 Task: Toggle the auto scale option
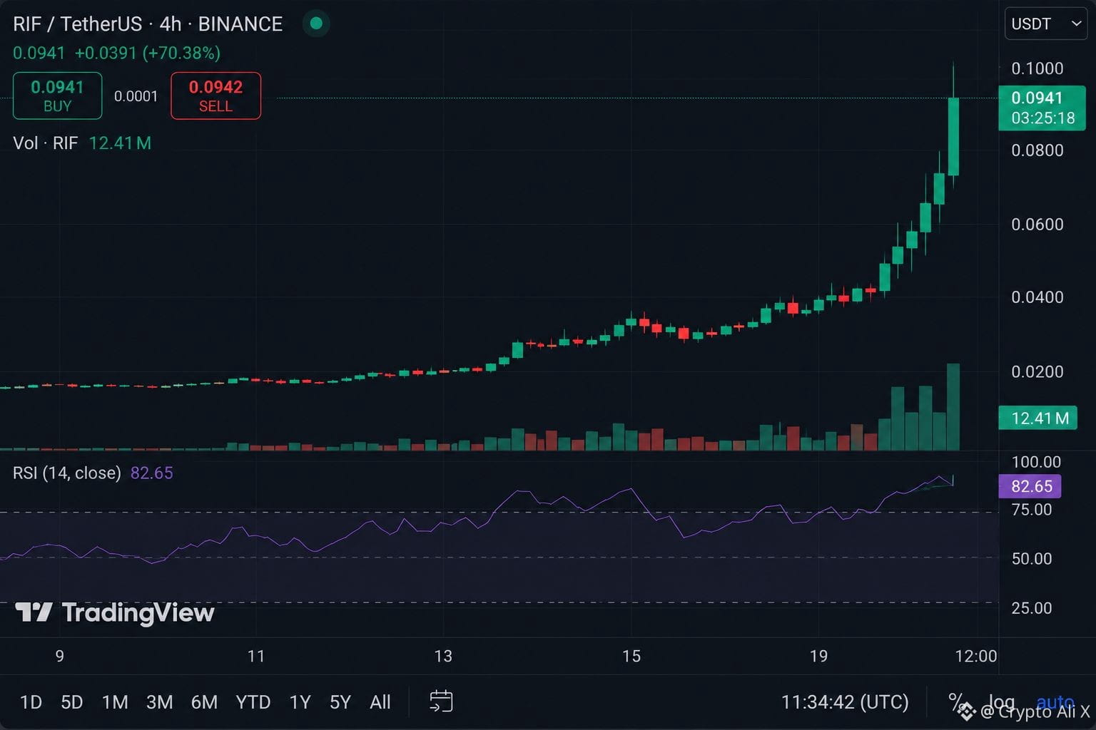pyautogui.click(x=1055, y=701)
